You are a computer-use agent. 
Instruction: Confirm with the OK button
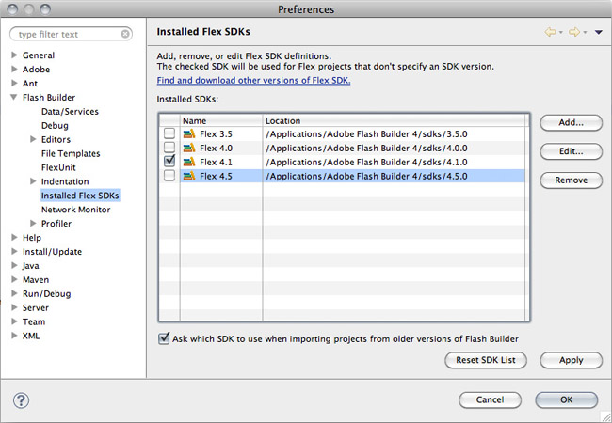tap(566, 400)
